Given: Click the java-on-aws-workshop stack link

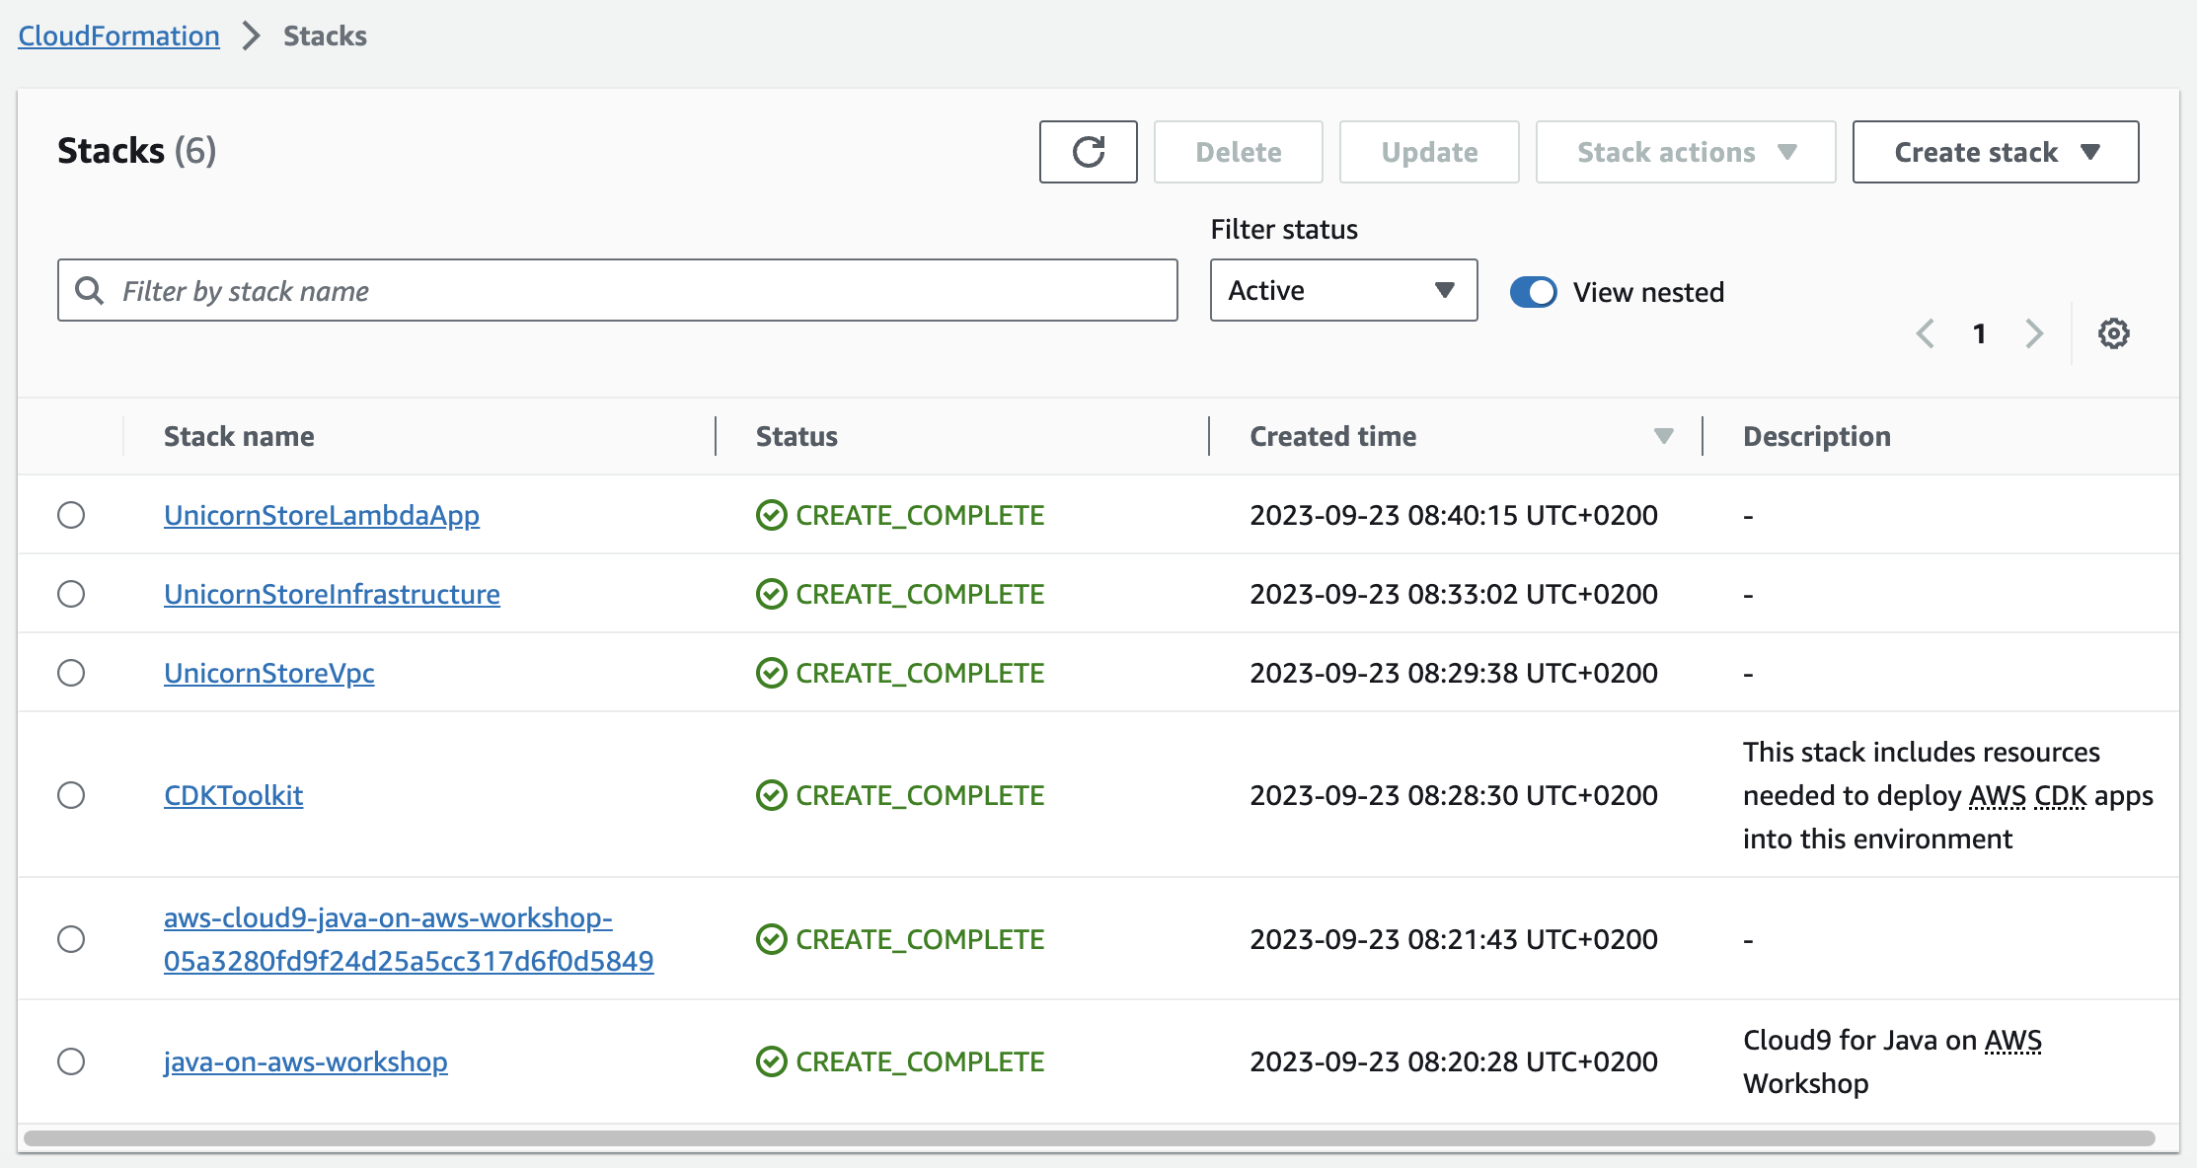Looking at the screenshot, I should [x=305, y=1060].
